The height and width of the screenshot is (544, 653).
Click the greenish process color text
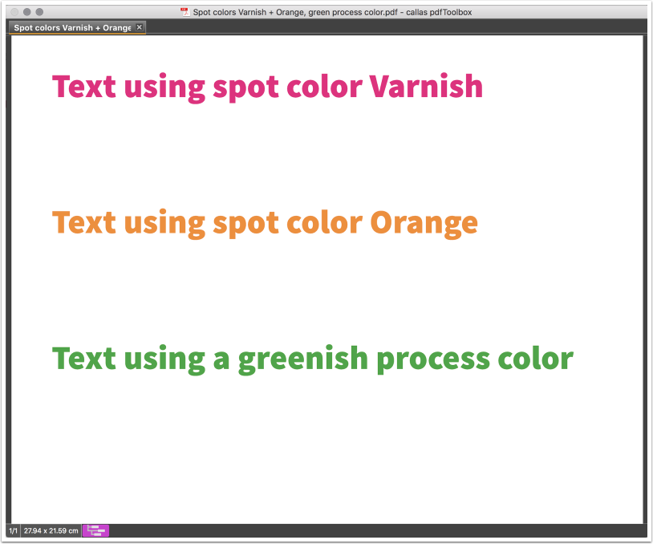pos(313,359)
